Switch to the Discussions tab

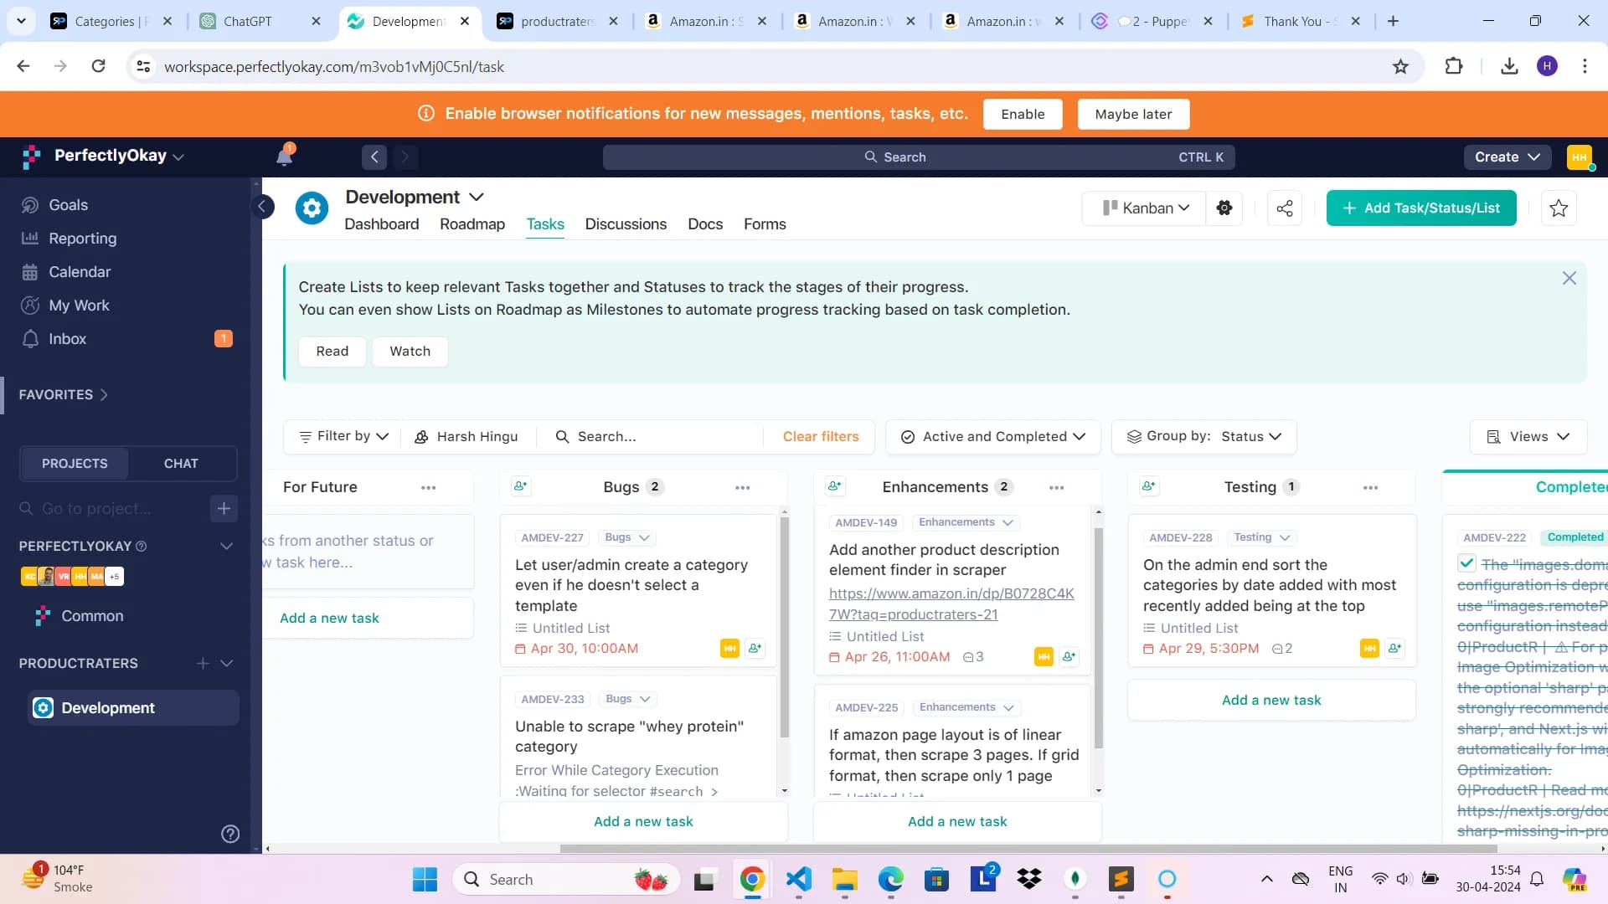click(626, 224)
